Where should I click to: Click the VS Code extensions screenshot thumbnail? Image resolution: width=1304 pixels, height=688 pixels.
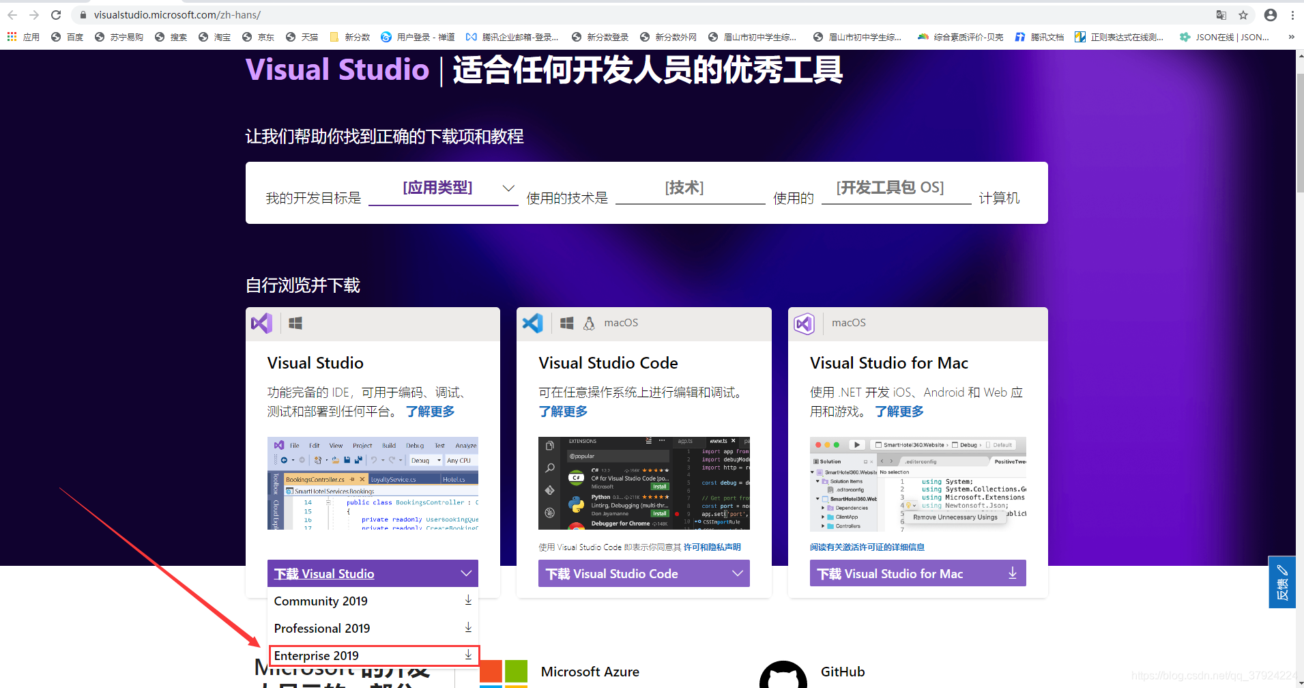644,483
